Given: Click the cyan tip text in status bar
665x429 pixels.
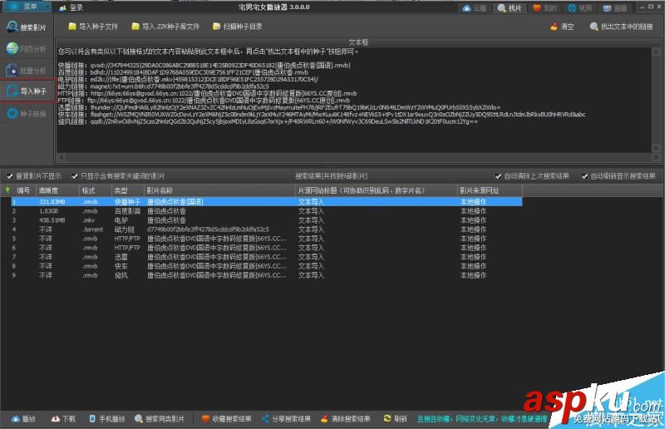Looking at the screenshot, I should point(483,419).
